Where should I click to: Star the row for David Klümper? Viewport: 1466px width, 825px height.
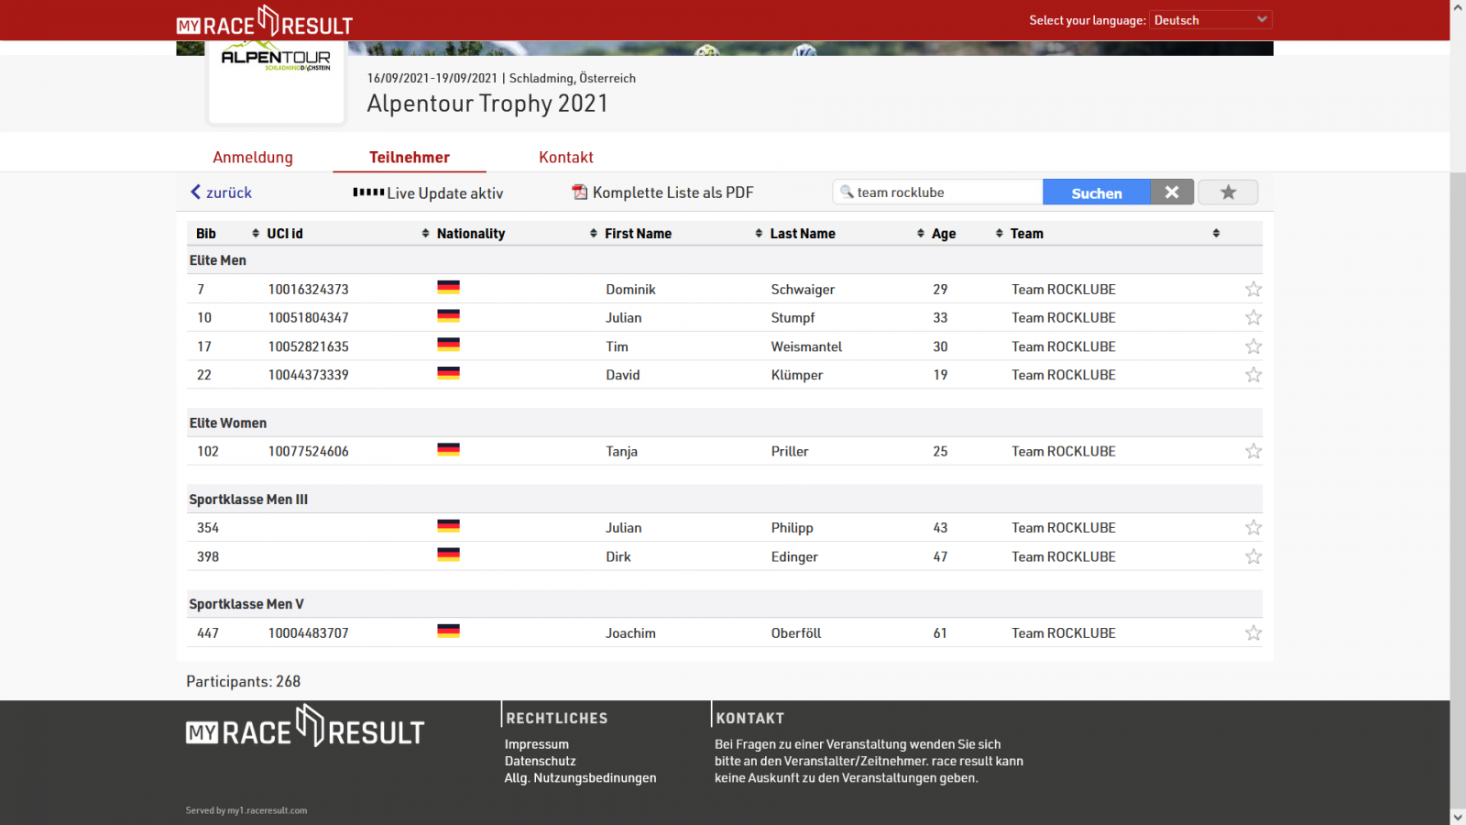1253,375
